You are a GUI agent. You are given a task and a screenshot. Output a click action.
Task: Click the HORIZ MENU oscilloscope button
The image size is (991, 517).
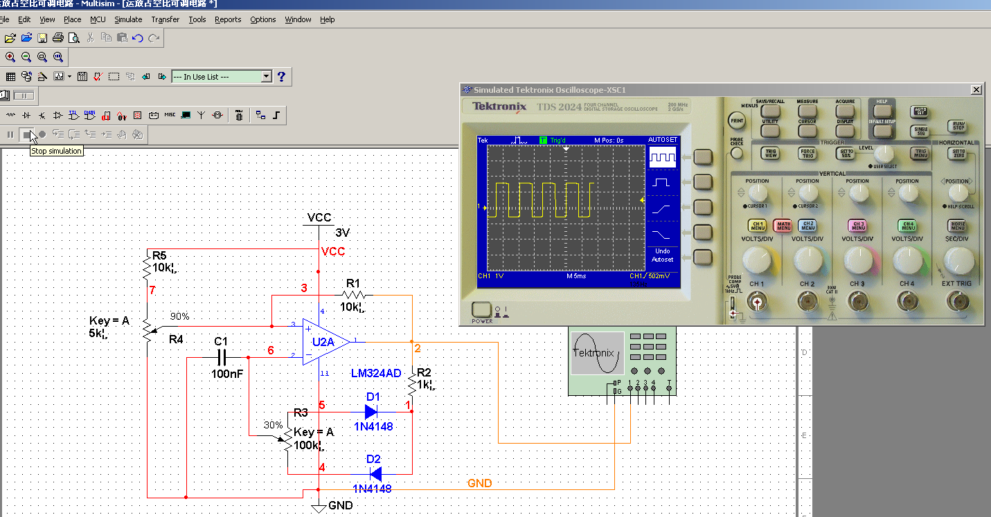[958, 226]
